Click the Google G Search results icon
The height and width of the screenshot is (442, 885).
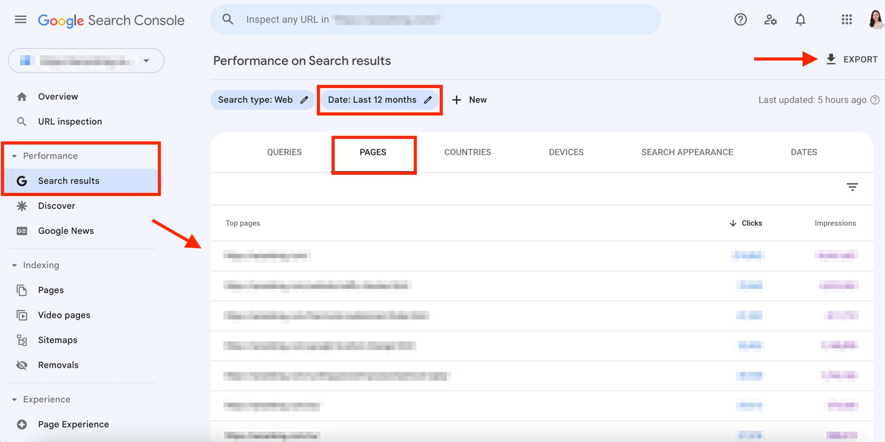pyautogui.click(x=22, y=181)
